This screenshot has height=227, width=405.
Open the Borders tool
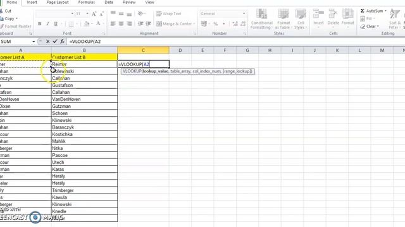71,24
